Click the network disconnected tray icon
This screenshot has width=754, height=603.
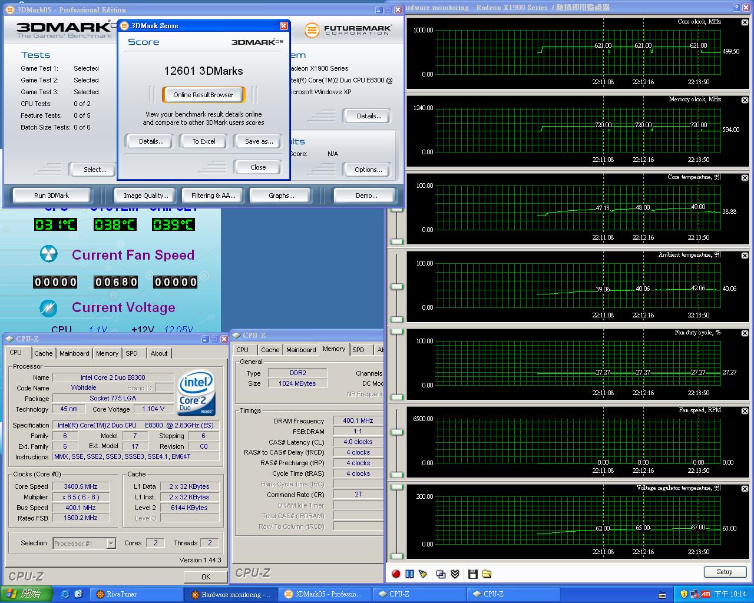[x=695, y=594]
